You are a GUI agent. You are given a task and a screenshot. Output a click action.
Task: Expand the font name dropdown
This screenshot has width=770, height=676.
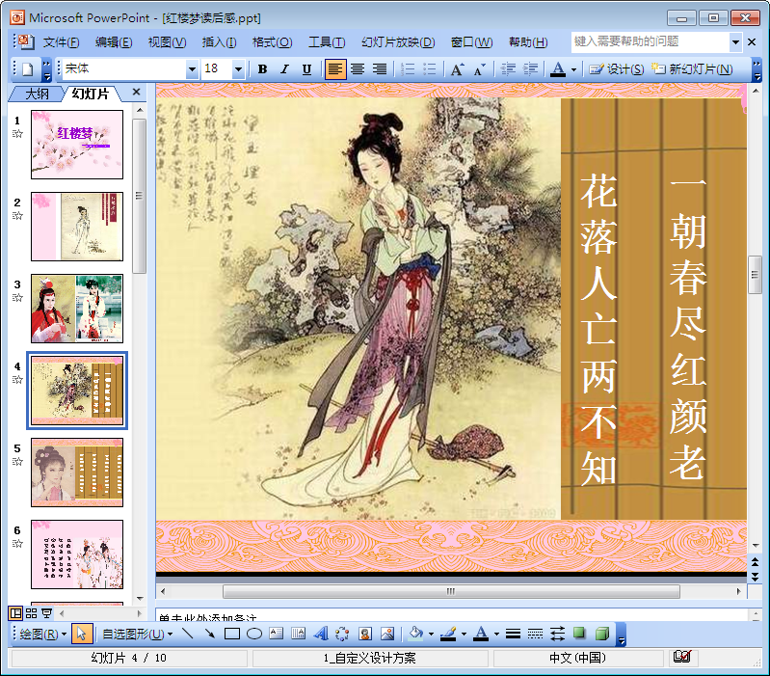click(x=192, y=69)
